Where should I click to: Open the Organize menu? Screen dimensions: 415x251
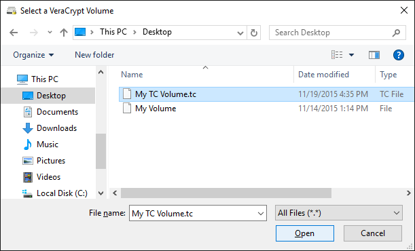pyautogui.click(x=33, y=55)
